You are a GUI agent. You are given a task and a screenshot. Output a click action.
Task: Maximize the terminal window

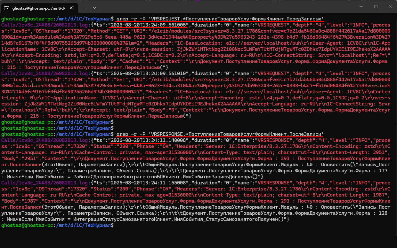pos(376,7)
